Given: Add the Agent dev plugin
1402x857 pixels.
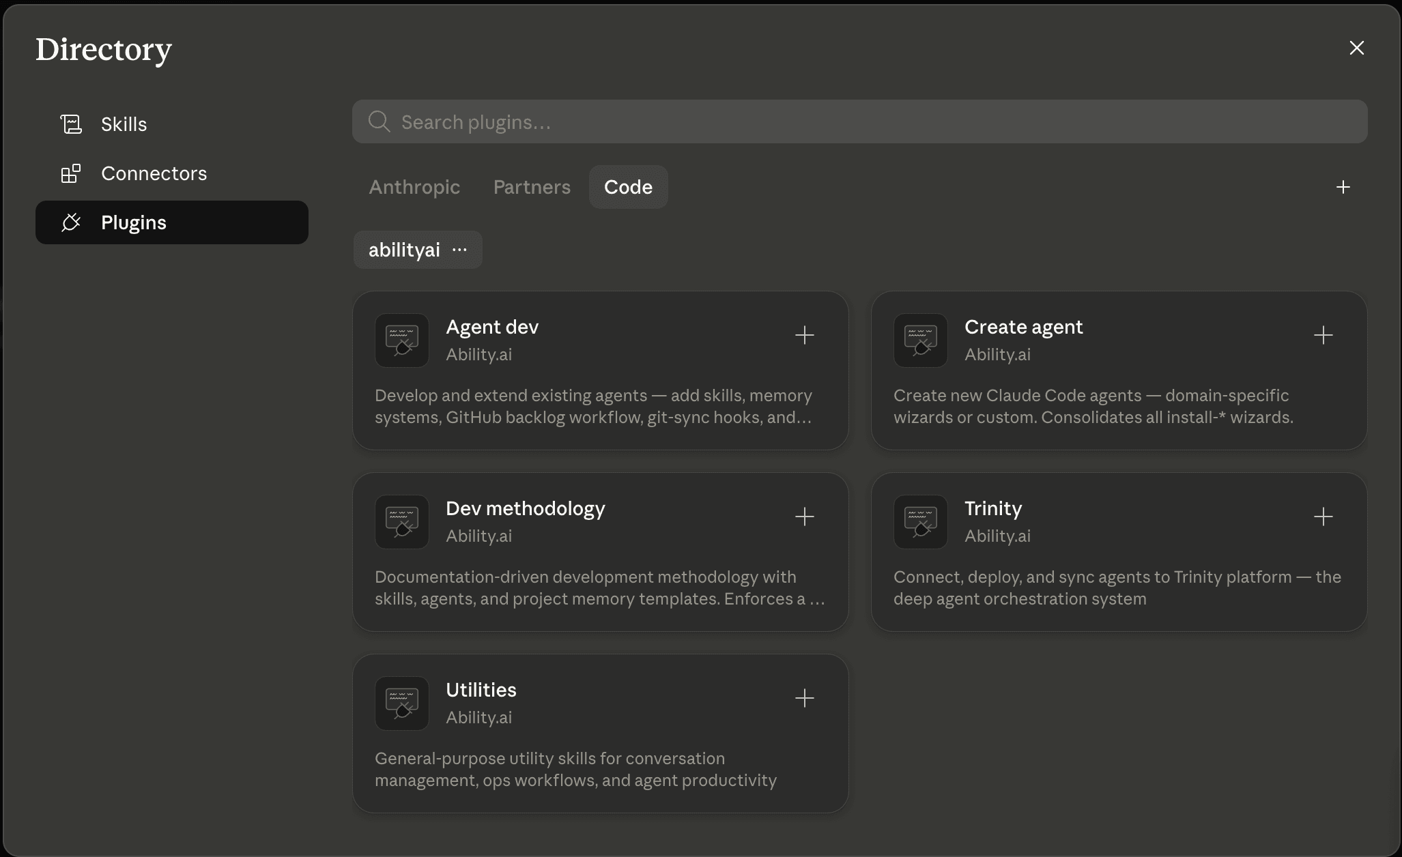Looking at the screenshot, I should 805,335.
